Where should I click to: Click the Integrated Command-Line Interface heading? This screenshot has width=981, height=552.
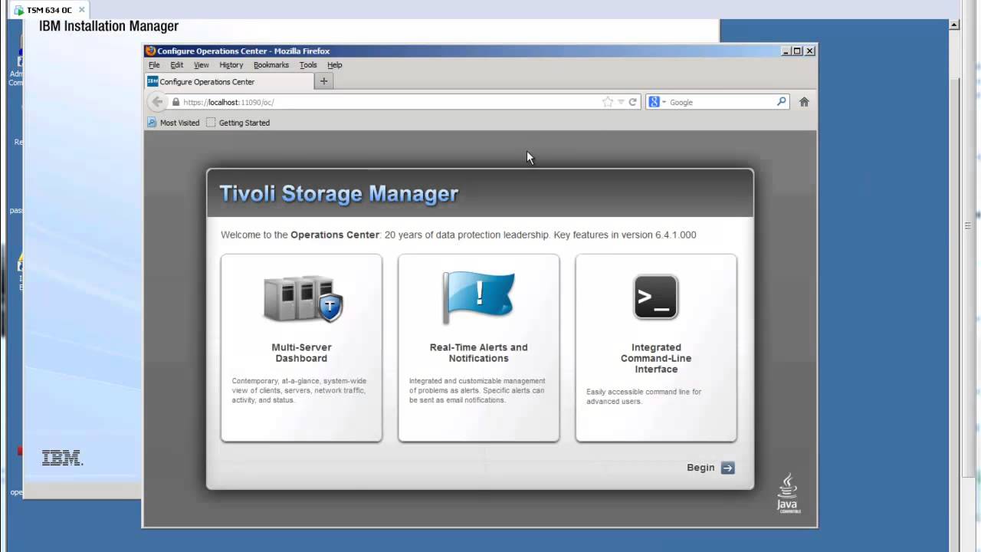656,358
